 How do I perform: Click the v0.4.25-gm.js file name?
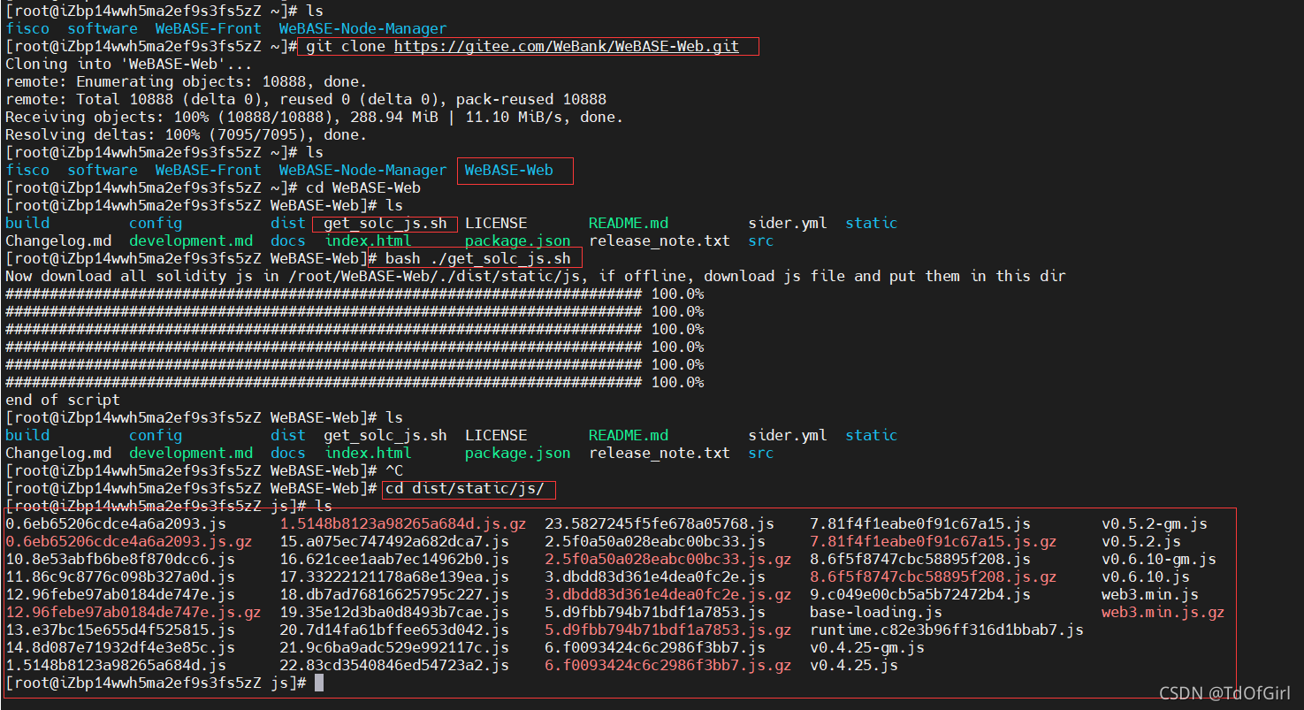867,647
